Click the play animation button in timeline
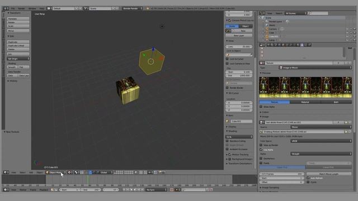This screenshot has width=358, height=201. click(135, 190)
